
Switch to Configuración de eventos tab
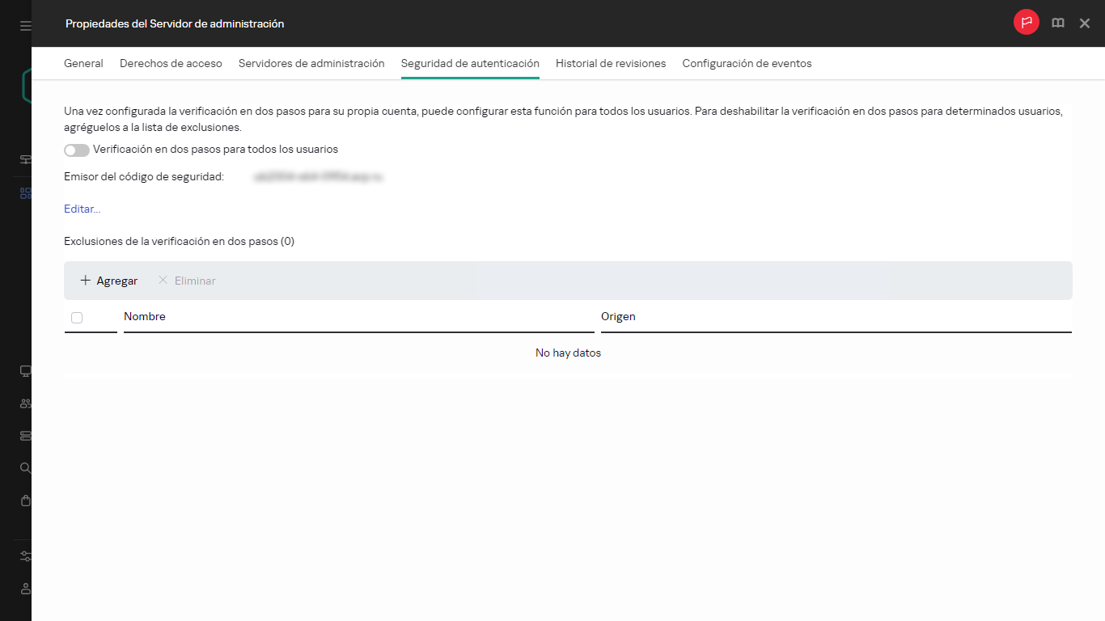[x=747, y=63]
